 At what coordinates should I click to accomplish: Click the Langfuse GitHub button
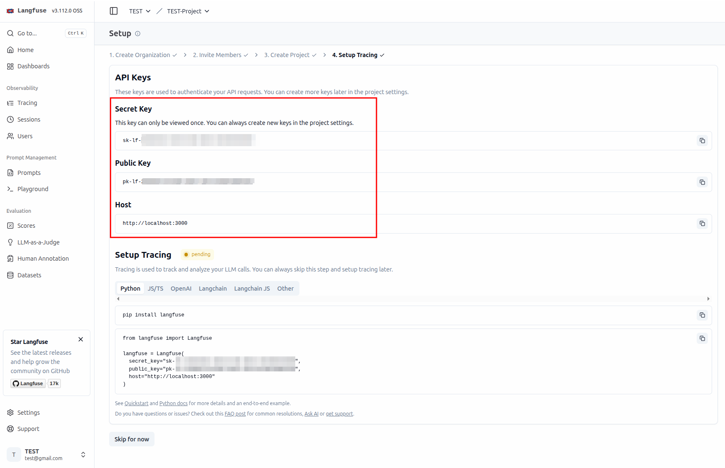click(28, 383)
